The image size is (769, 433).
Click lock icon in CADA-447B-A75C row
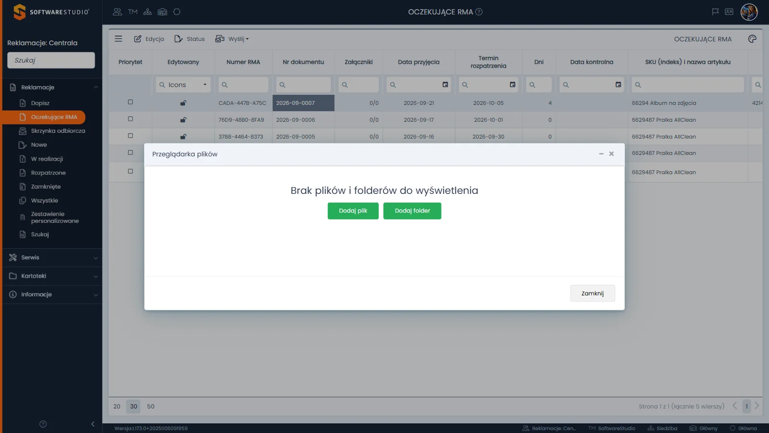point(183,103)
